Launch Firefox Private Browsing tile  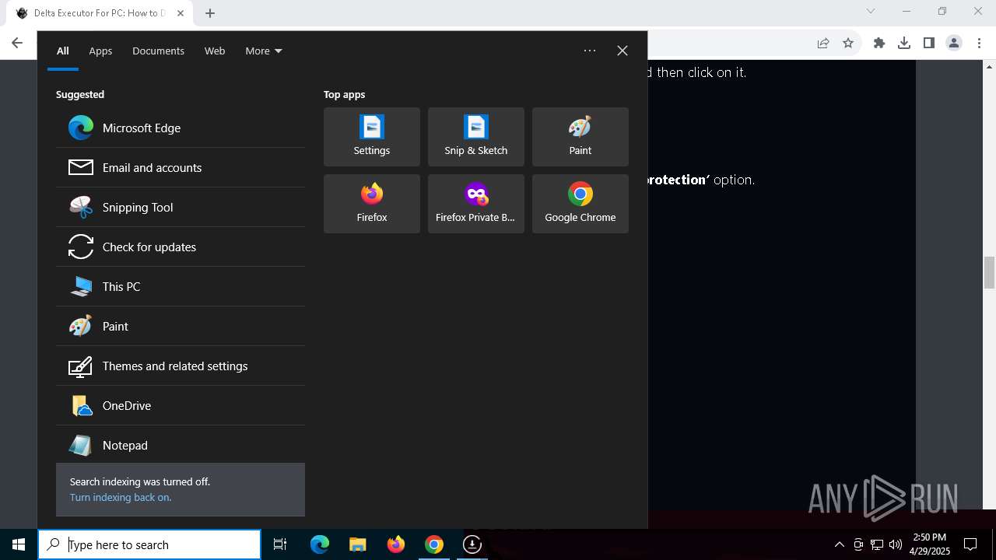[x=476, y=204]
